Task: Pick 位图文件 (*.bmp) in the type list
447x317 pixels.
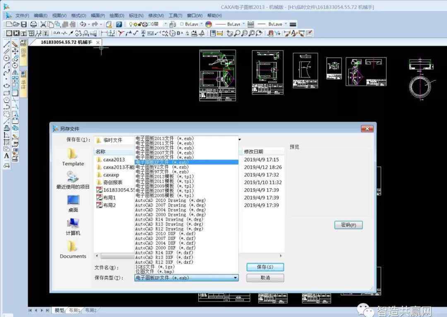Action: (x=186, y=271)
